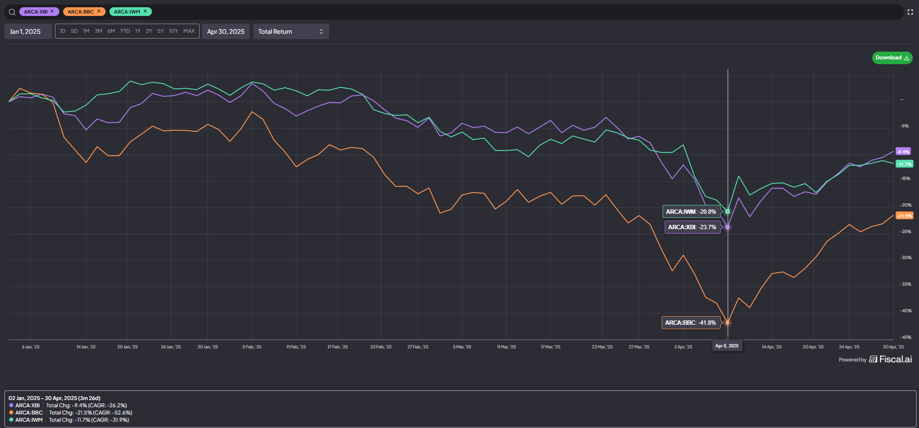Click the orange ARCA:BBC legend dot
The height and width of the screenshot is (428, 919).
(x=11, y=413)
